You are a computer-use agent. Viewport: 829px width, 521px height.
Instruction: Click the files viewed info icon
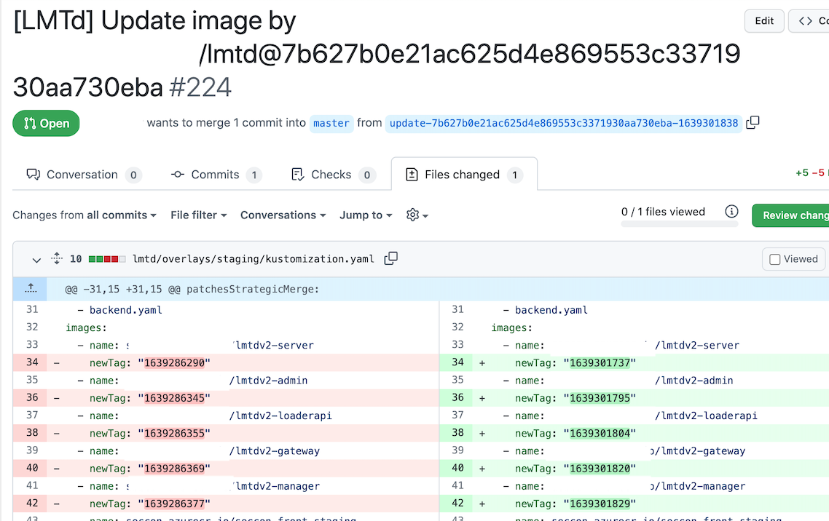(731, 212)
